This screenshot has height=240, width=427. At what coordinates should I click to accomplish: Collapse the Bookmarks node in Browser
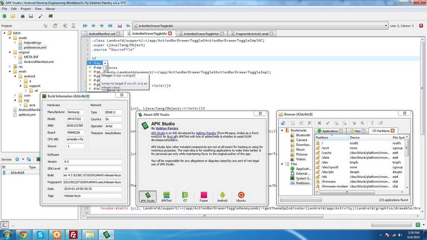point(282,130)
